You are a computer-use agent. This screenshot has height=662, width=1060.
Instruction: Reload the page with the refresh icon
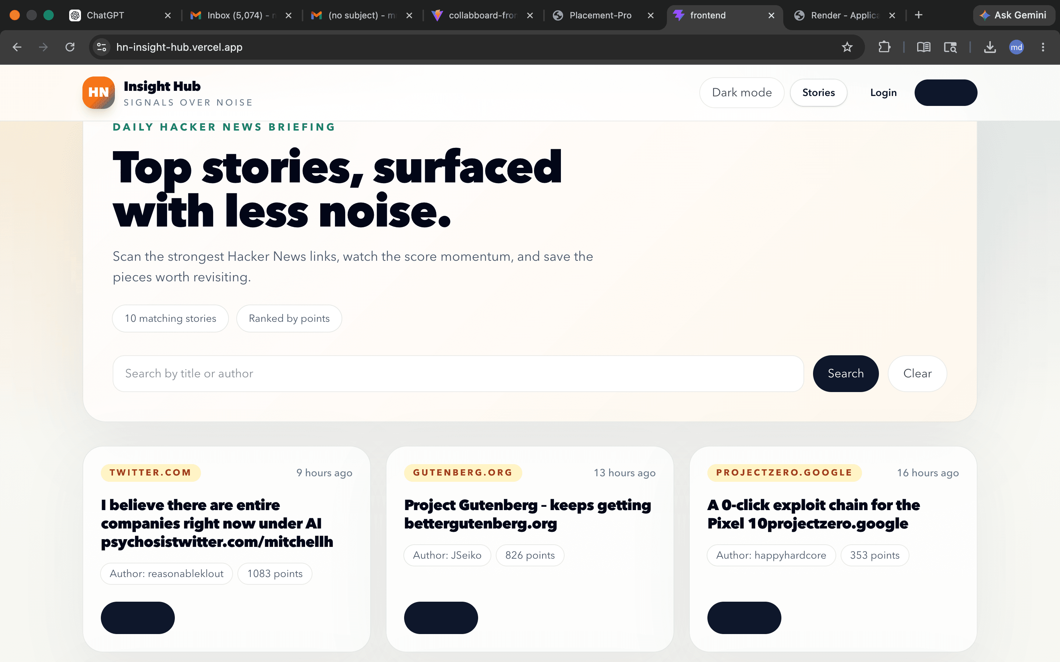70,47
